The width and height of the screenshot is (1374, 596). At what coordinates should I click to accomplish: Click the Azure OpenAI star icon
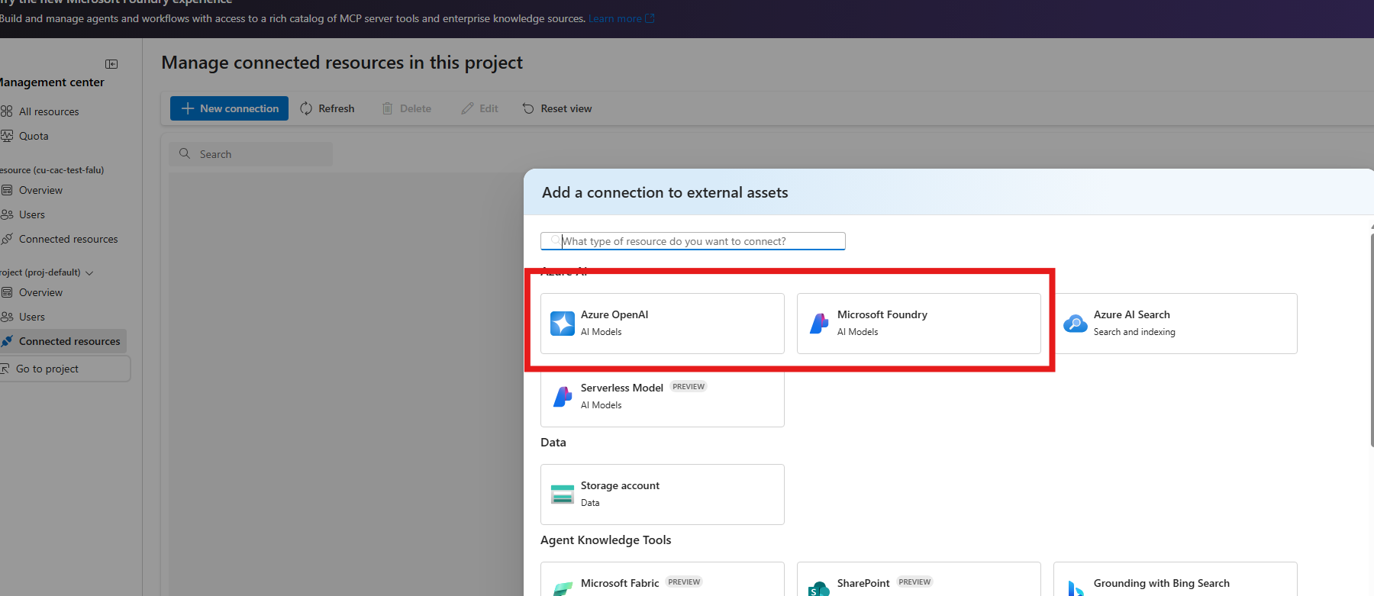[563, 324]
